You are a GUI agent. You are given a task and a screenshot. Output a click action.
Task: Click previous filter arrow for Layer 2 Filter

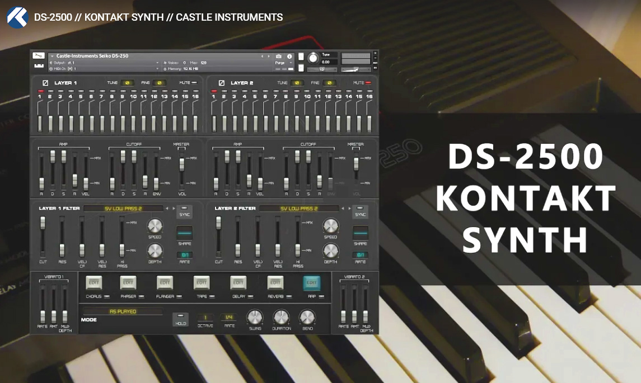(343, 209)
